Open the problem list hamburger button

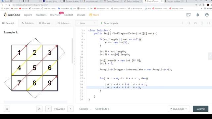pos(7,109)
